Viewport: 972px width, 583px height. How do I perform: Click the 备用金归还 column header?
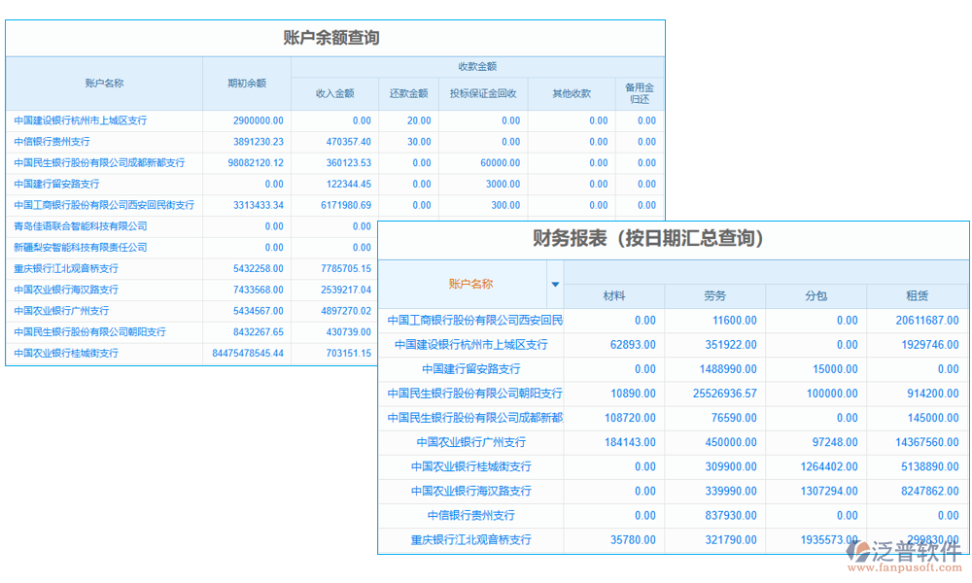[642, 92]
